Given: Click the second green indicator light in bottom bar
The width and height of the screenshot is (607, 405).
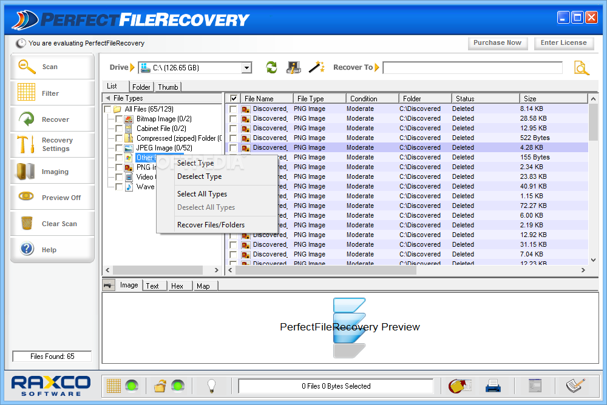Looking at the screenshot, I should [178, 386].
